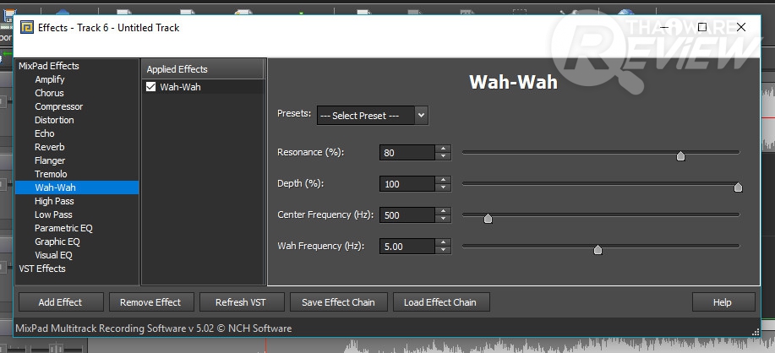Click the Center Frequency value field
This screenshot has width=775, height=353.
(x=407, y=215)
